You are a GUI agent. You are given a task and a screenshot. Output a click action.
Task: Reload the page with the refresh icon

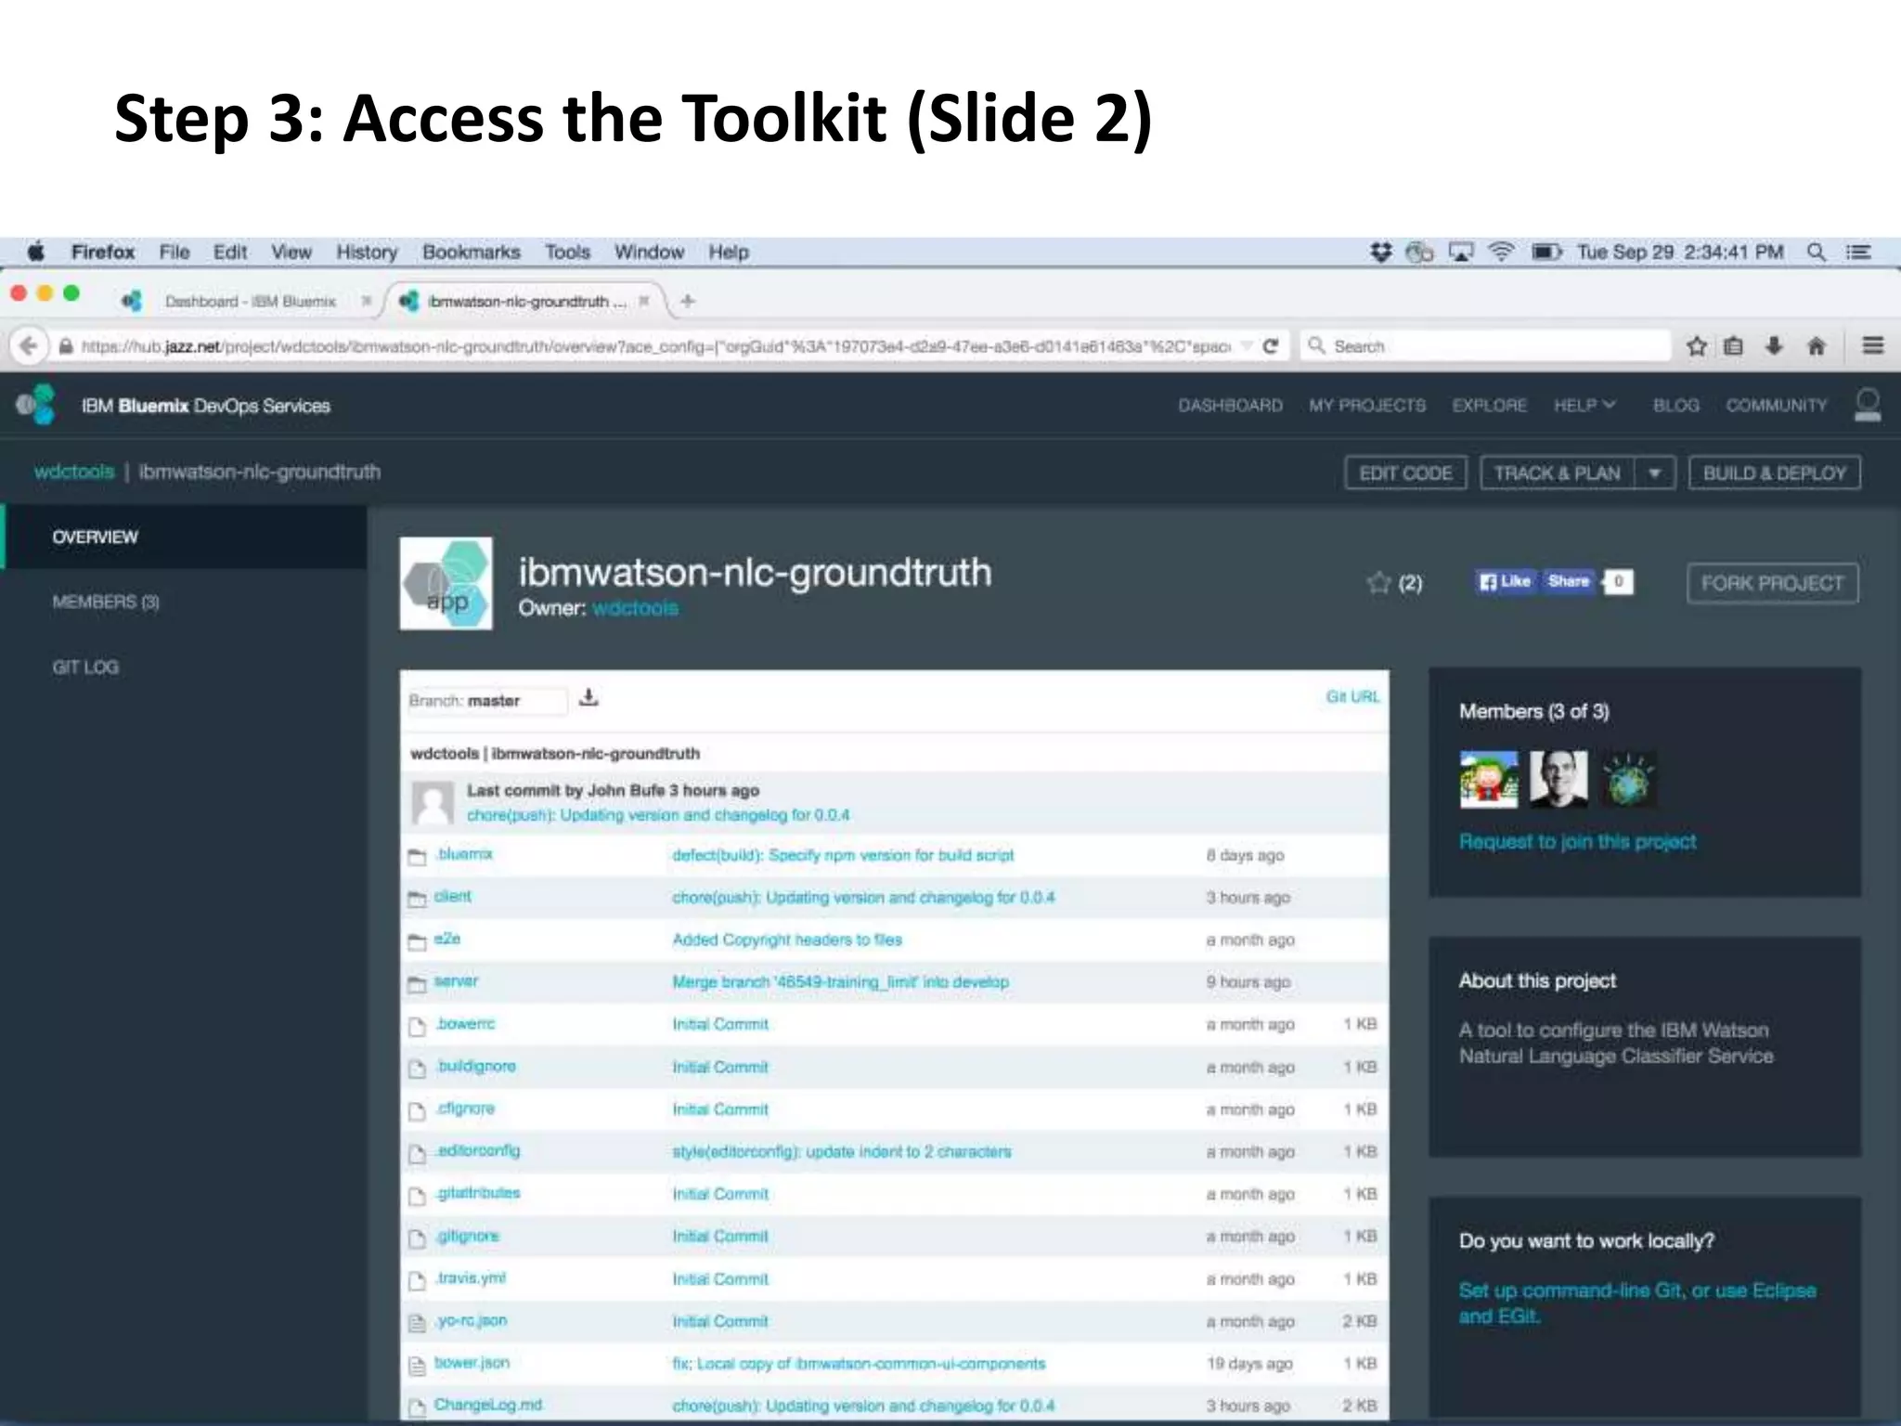click(x=1271, y=346)
